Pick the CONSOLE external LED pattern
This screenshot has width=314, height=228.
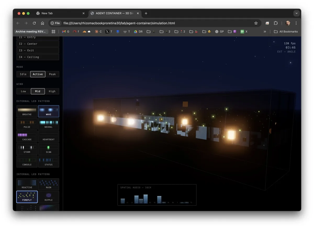(x=27, y=161)
